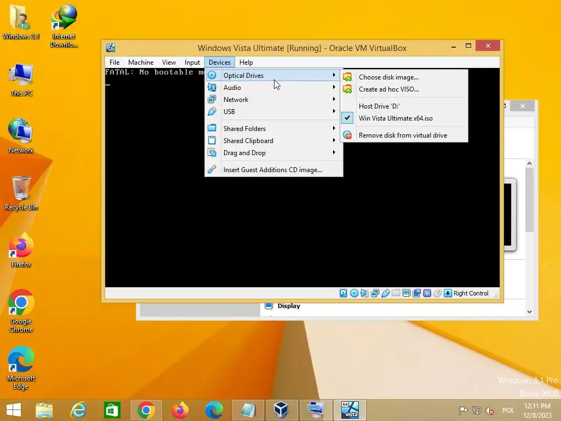
Task: Open the Machine menu
Action: (141, 62)
